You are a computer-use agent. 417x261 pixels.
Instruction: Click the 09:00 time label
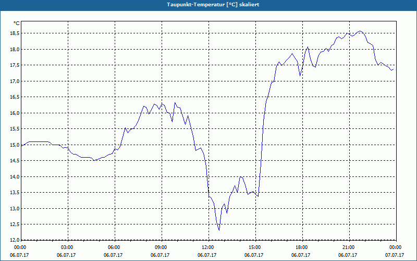(x=161, y=247)
